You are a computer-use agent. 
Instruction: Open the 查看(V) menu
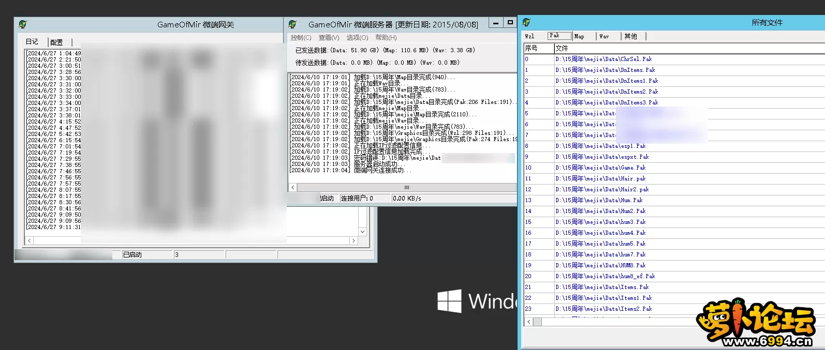click(x=329, y=38)
